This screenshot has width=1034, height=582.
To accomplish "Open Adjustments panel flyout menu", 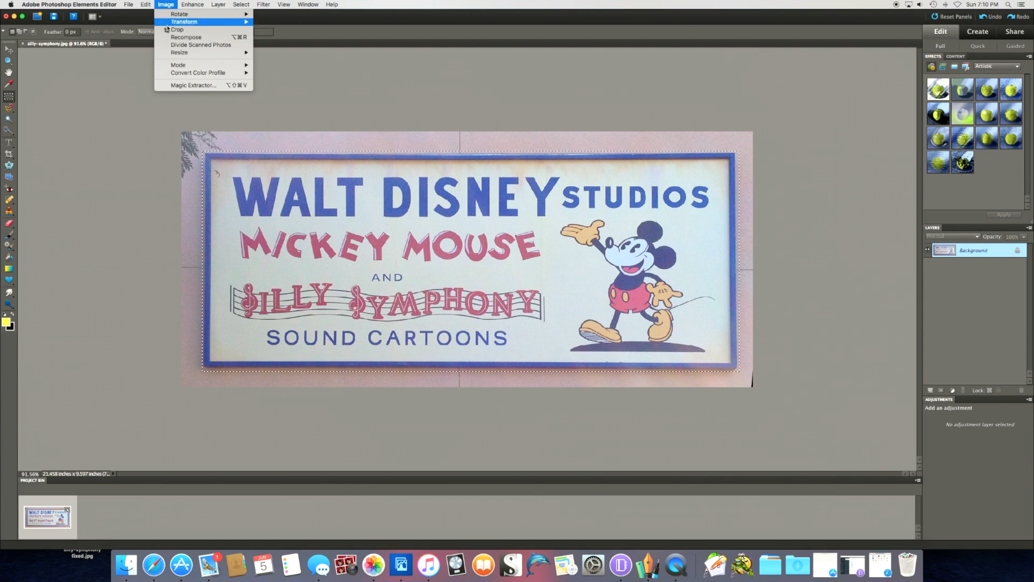I will [x=1029, y=399].
